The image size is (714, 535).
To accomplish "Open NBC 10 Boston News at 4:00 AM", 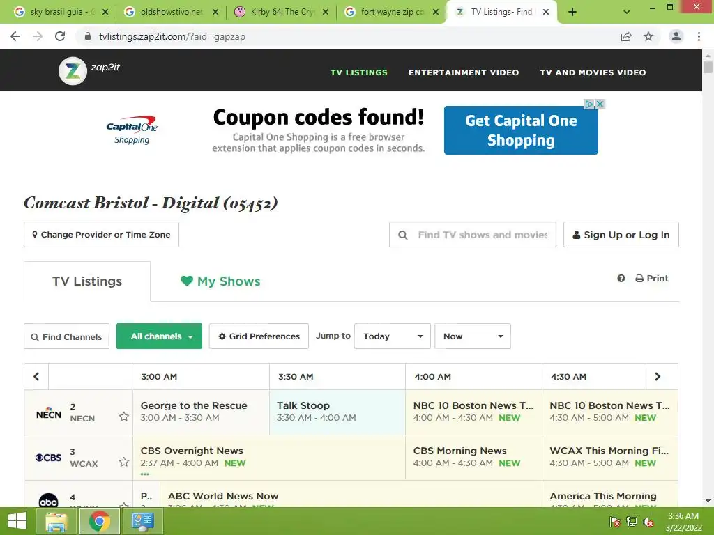I will (x=473, y=412).
